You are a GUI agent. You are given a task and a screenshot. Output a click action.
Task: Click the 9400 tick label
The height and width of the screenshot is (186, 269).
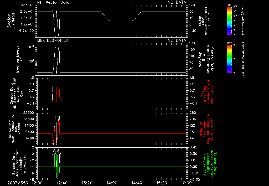point(30,132)
